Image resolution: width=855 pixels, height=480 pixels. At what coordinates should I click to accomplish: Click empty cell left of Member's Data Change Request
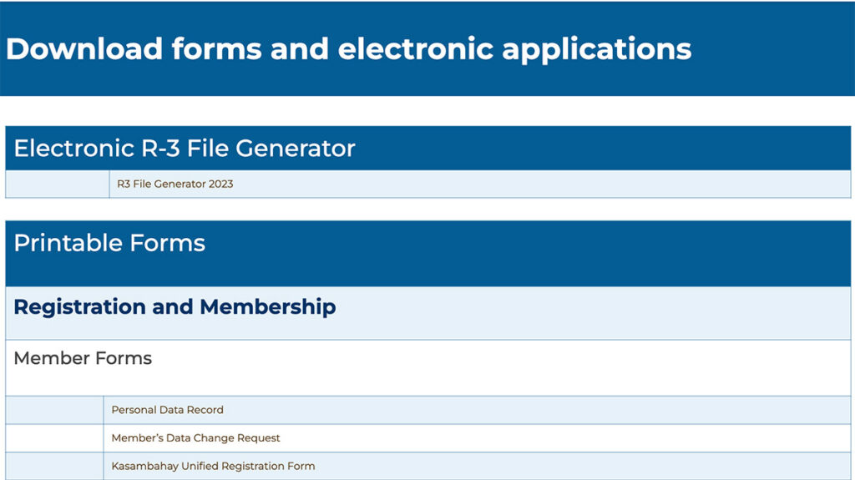(54, 438)
